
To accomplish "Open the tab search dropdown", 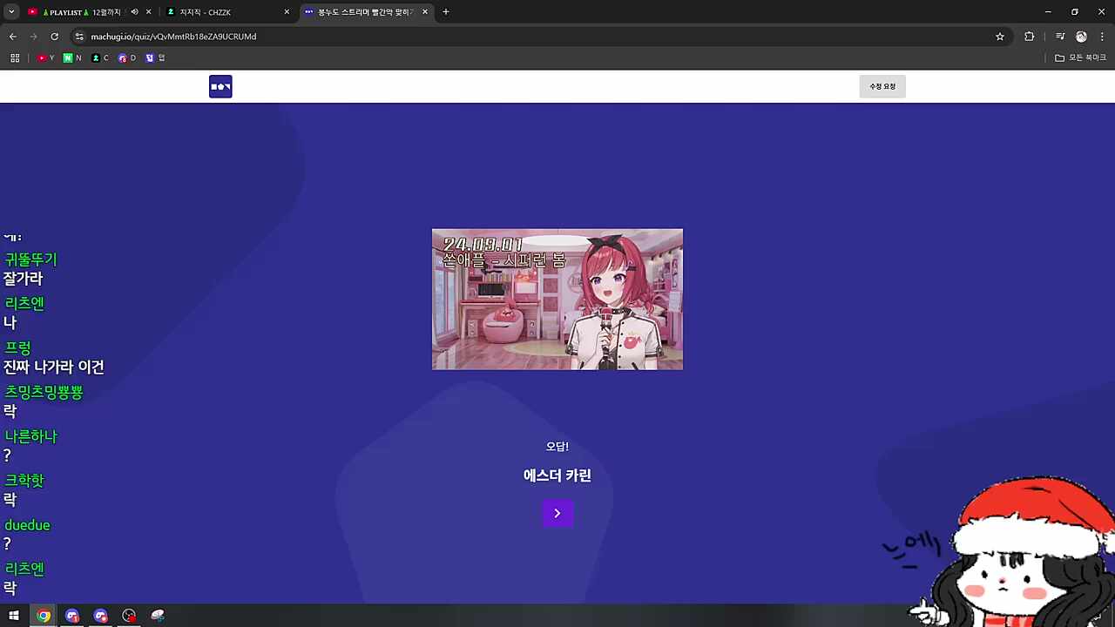I will click(11, 12).
